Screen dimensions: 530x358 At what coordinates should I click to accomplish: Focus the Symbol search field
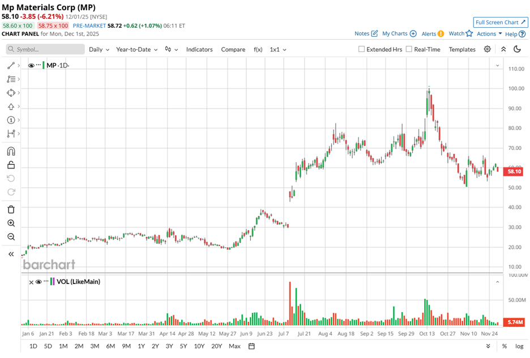pos(45,49)
